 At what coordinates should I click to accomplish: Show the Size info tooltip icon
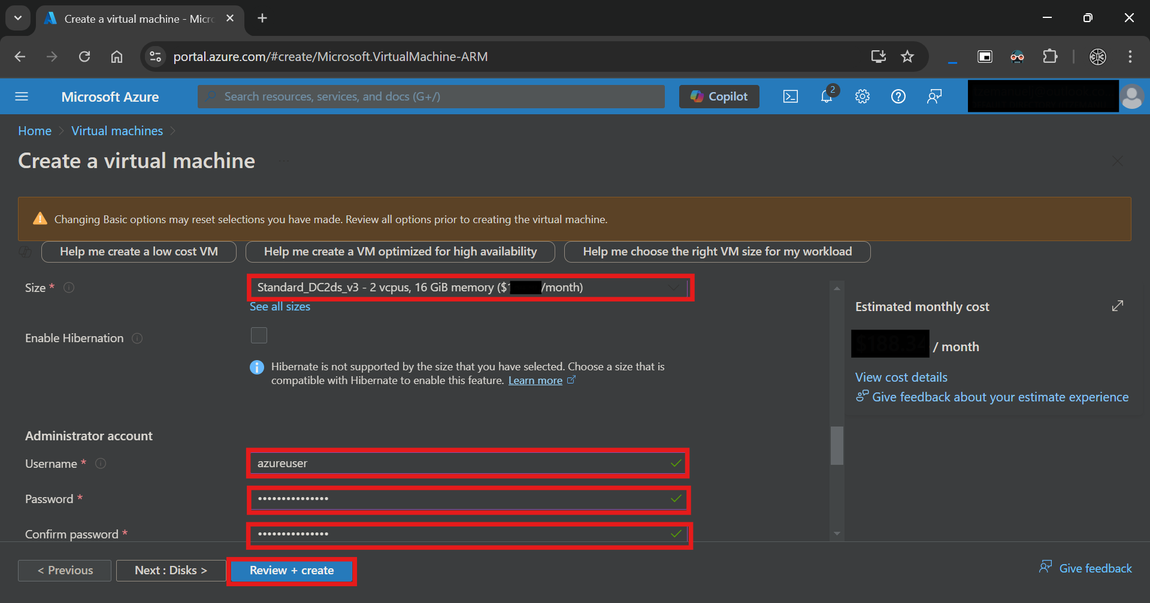click(69, 288)
